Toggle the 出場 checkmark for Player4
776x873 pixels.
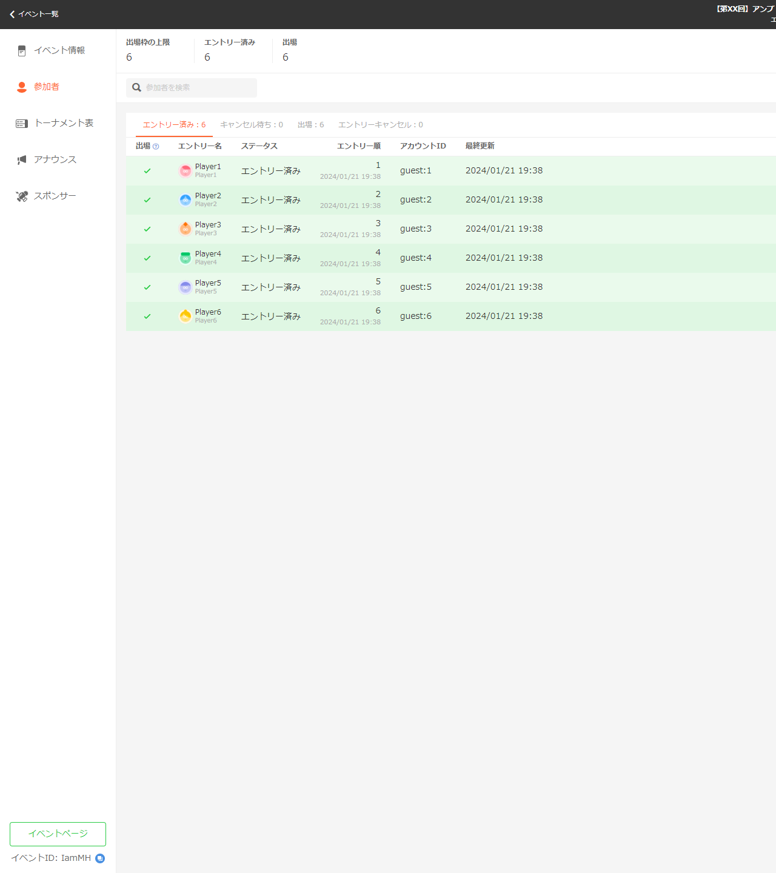point(147,258)
